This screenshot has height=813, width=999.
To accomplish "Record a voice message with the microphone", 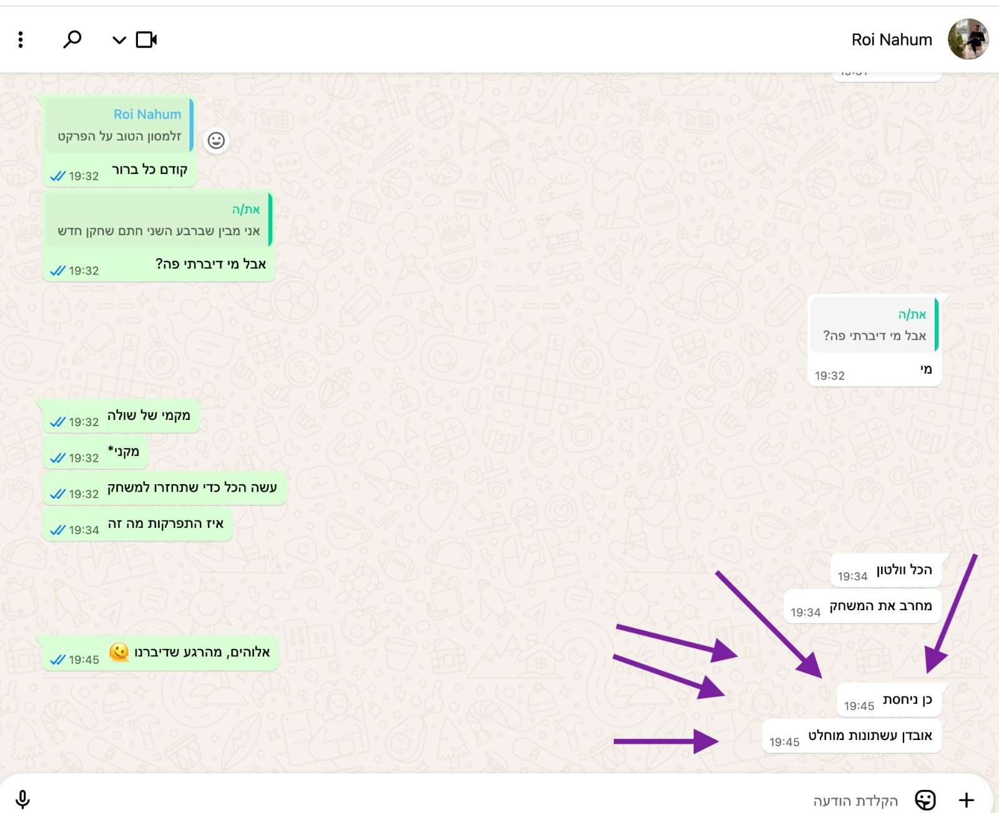I will [x=22, y=799].
